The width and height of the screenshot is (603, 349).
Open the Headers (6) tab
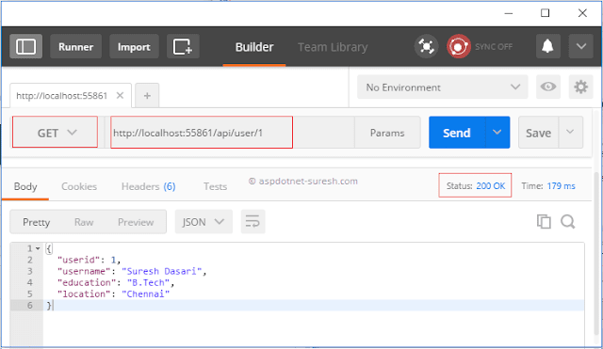coord(149,186)
